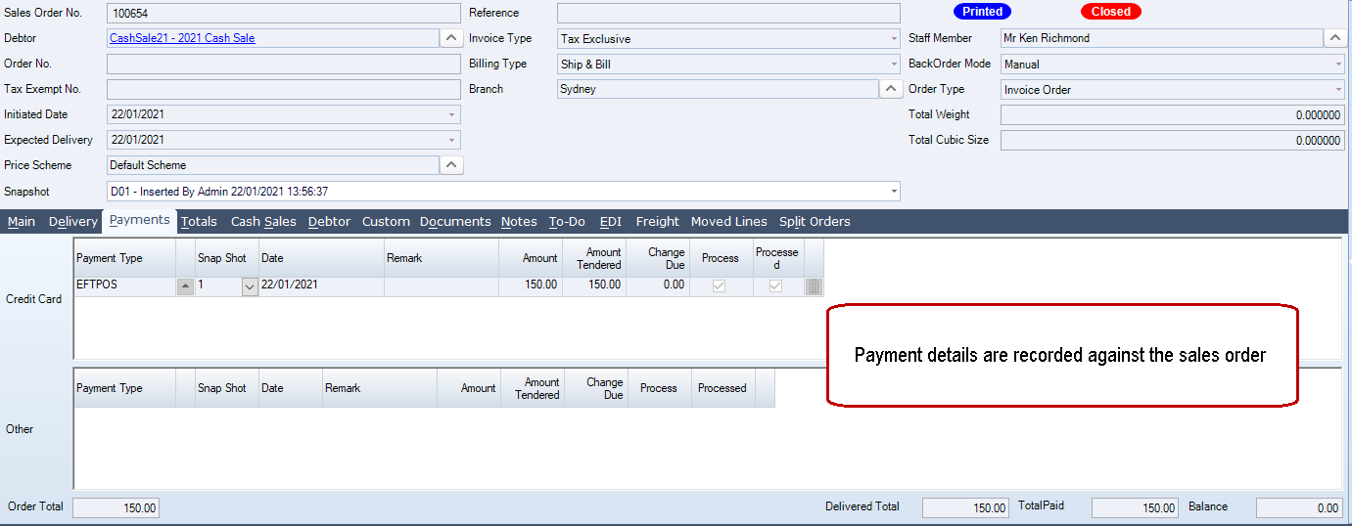Open the Initiated Date picker dropdown
The width and height of the screenshot is (1352, 526).
tap(452, 115)
